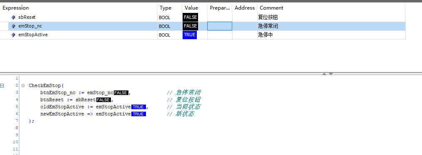Click prepared value cell for emStopActive
Viewport: 422px width, 155px height.
pos(220,35)
